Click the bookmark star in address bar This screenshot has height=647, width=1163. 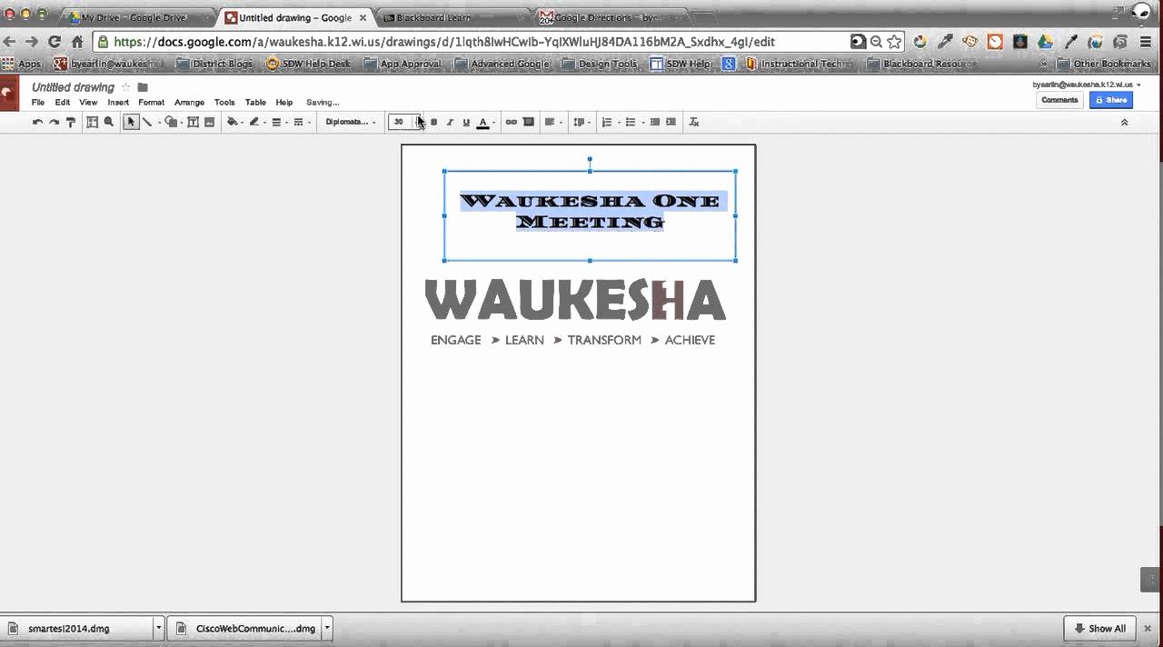click(894, 42)
